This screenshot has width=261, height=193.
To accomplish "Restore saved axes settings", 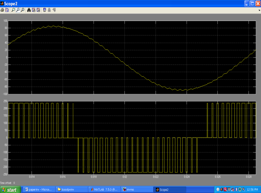I will pos(38,10).
